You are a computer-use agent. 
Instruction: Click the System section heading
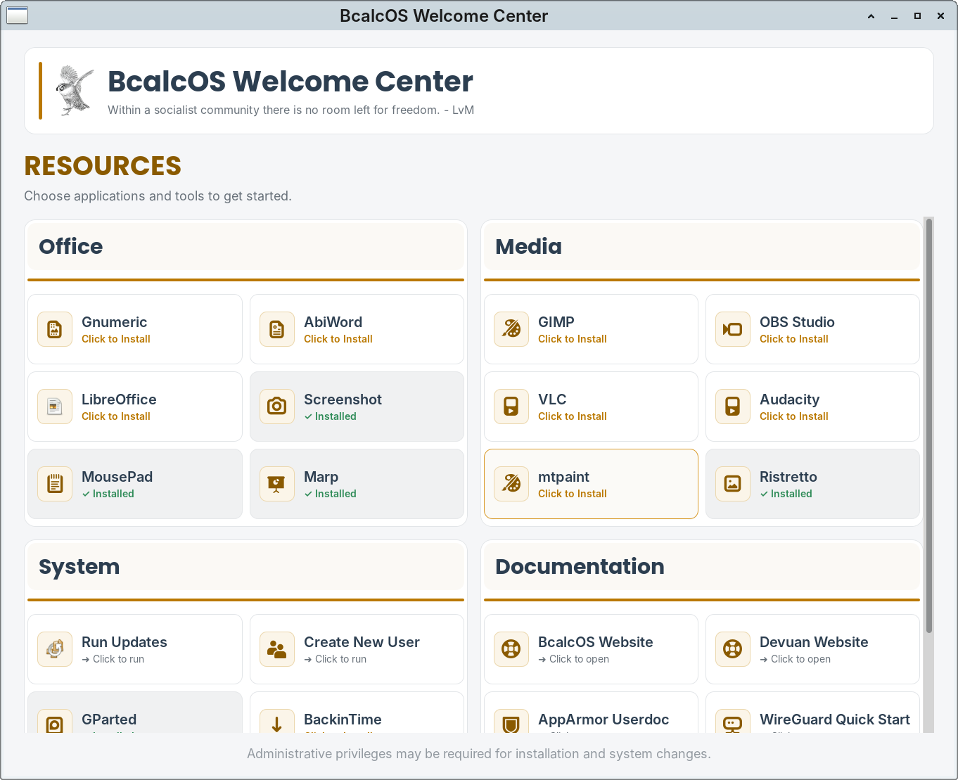coord(79,567)
